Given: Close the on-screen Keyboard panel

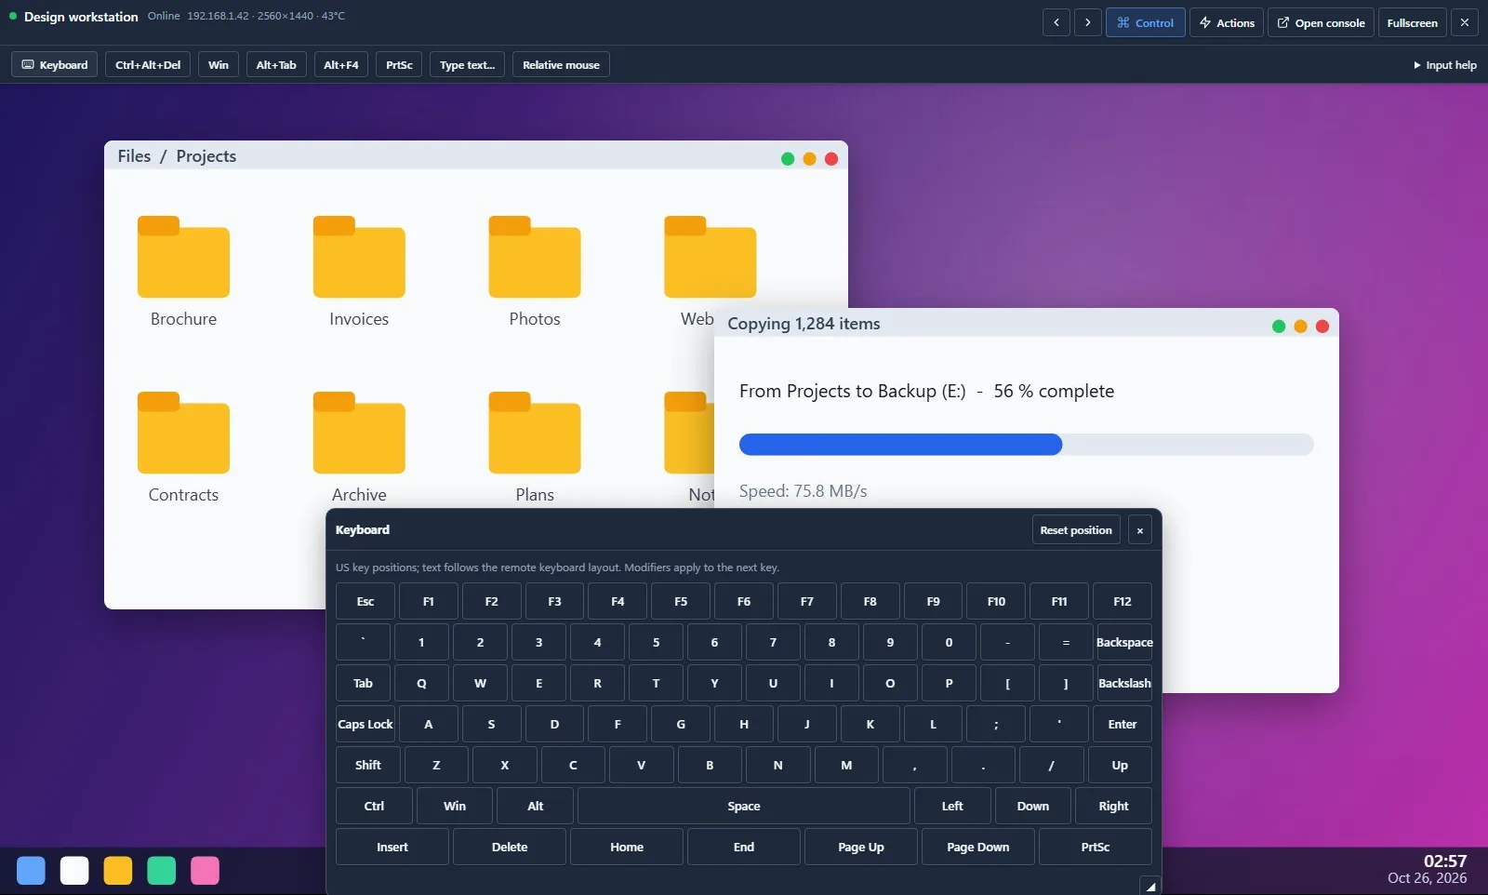Looking at the screenshot, I should pos(1140,530).
